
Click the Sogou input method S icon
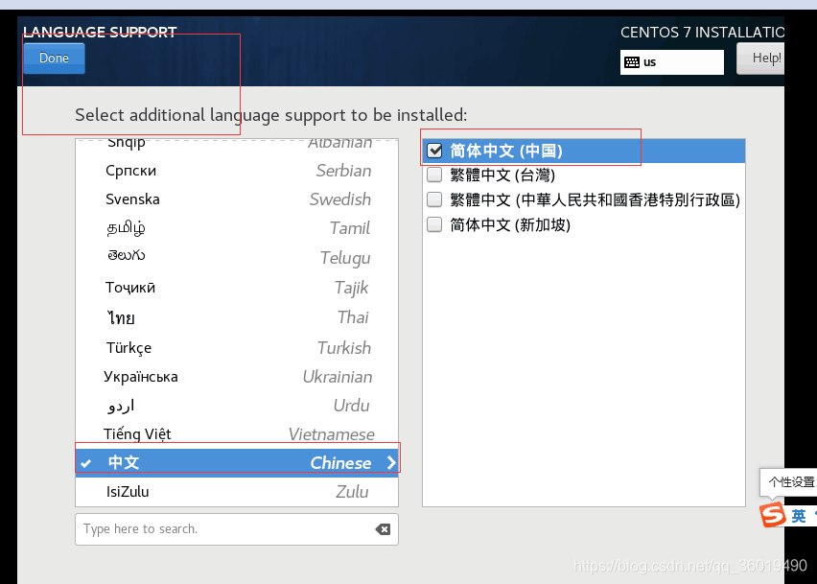772,515
